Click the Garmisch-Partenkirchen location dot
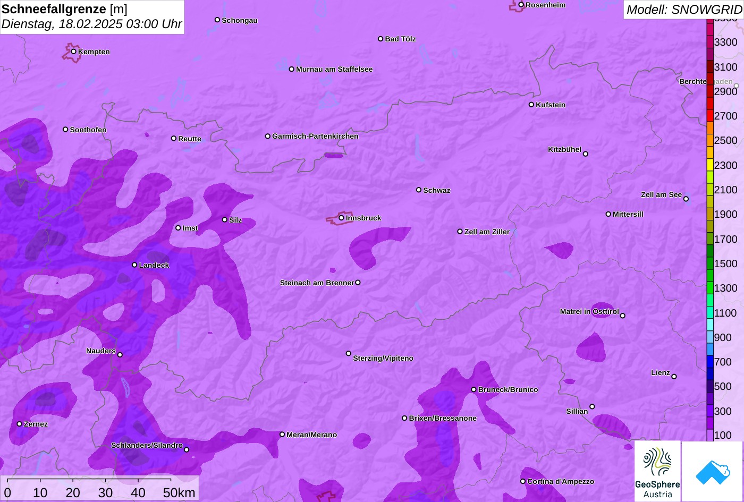This screenshot has width=744, height=502. pos(268,136)
